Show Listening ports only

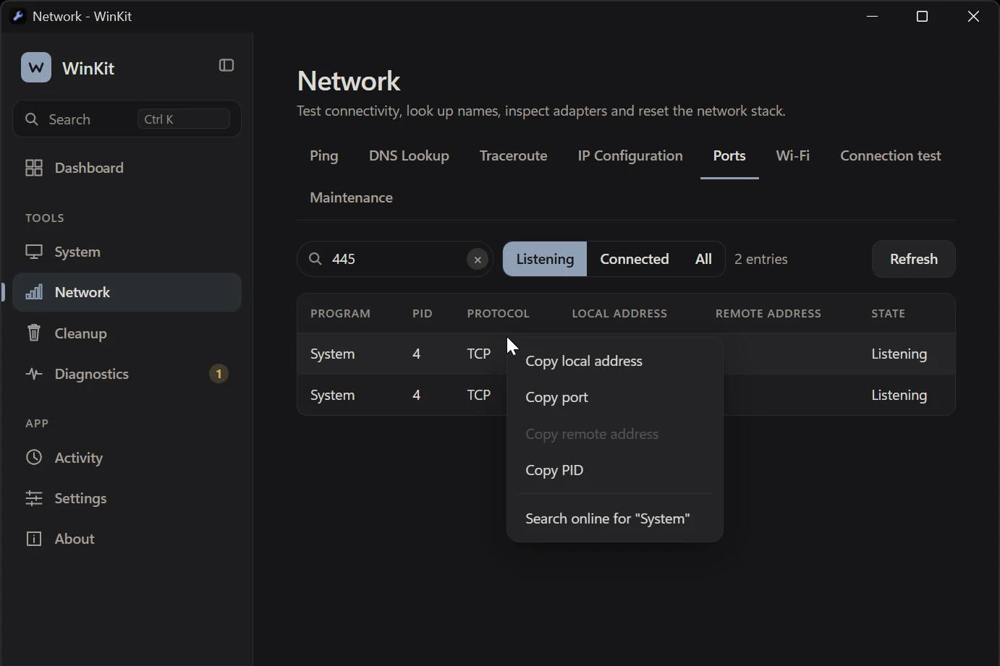click(545, 259)
